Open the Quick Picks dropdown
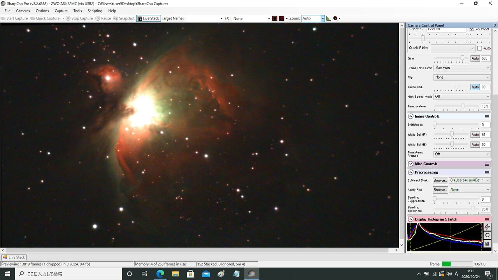The image size is (498, 280). [453, 48]
